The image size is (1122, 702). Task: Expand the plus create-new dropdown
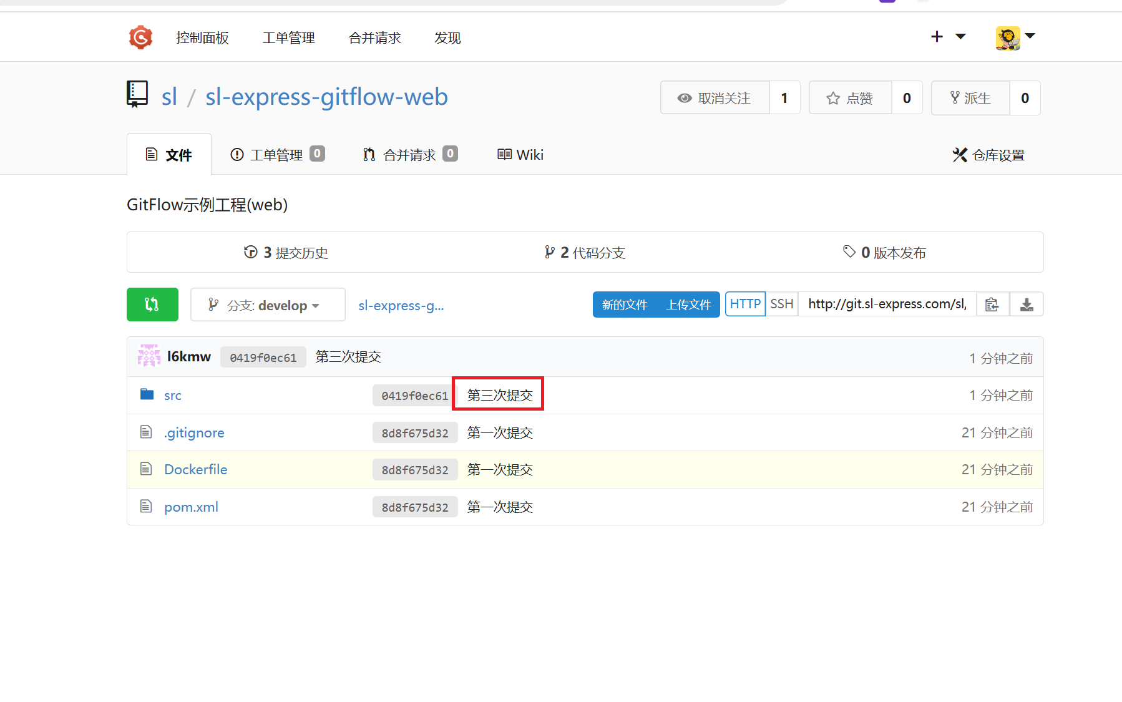948,37
